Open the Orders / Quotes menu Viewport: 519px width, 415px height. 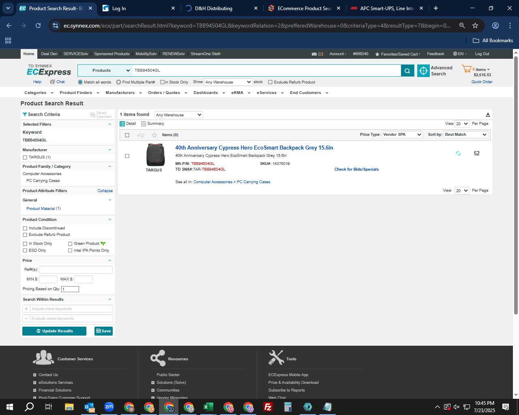click(x=167, y=93)
